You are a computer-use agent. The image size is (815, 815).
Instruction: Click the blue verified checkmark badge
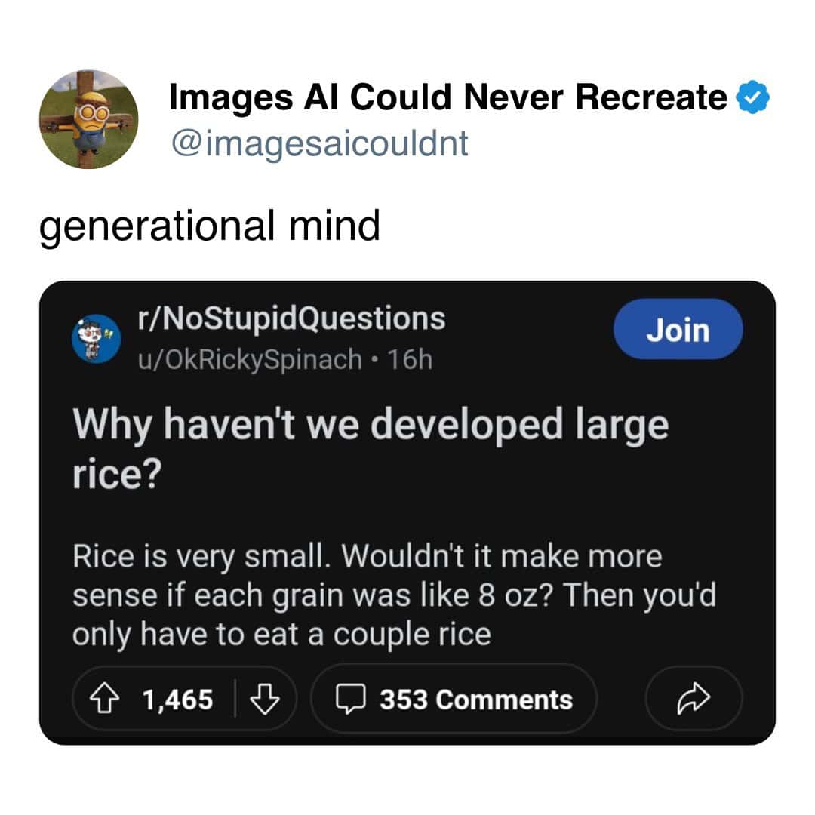pos(752,99)
